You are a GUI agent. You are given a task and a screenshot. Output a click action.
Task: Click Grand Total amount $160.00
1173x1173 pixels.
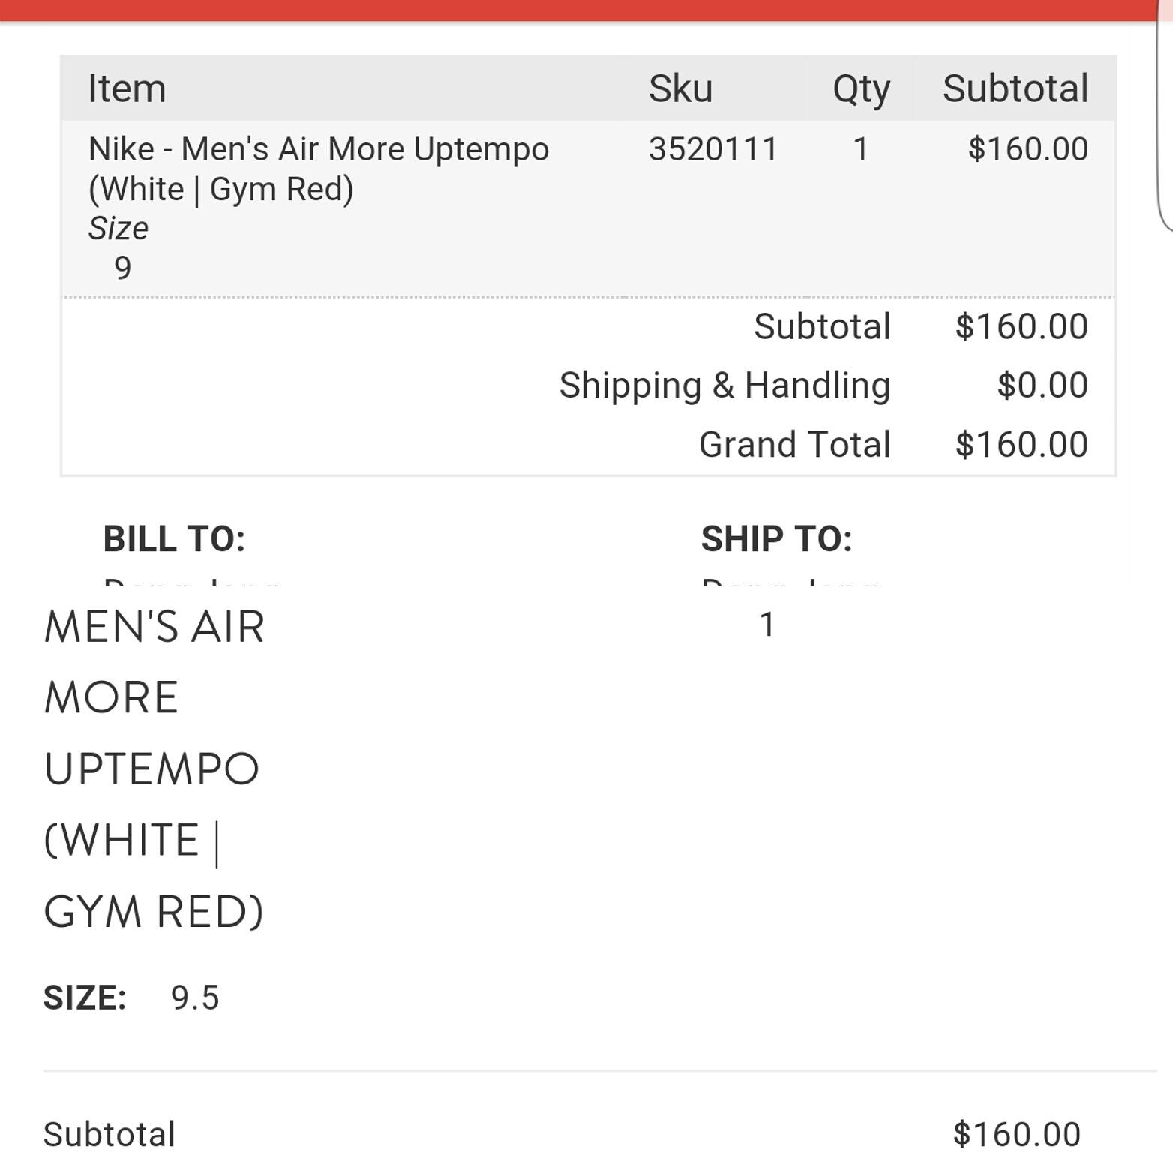(x=1021, y=444)
